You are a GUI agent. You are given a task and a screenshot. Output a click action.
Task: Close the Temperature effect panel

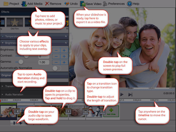pyautogui.click(x=66, y=36)
